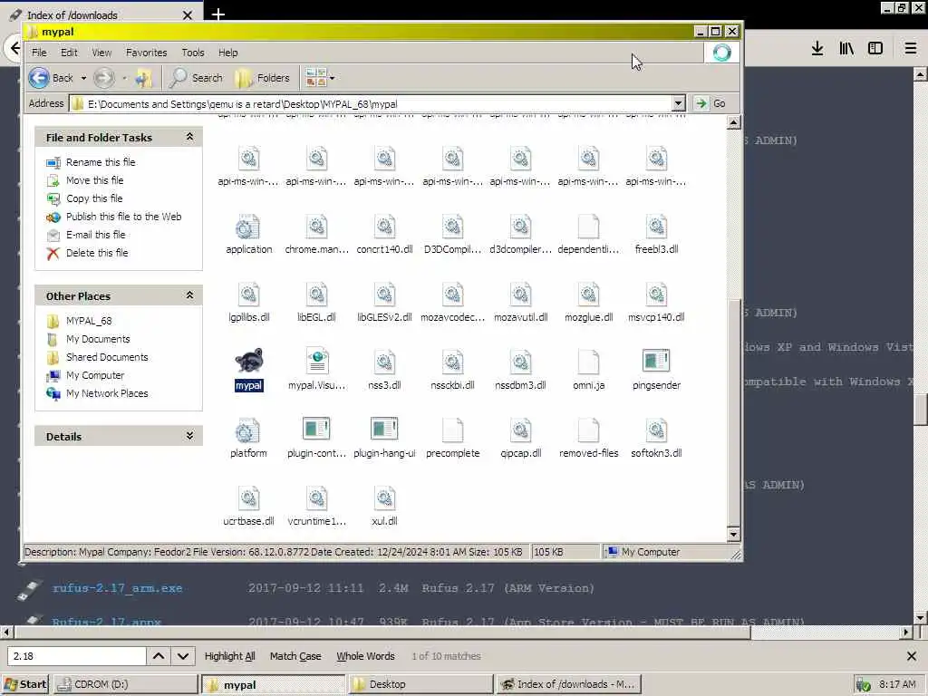Click the file list scrollbar down arrow
928x696 pixels.
point(733,535)
